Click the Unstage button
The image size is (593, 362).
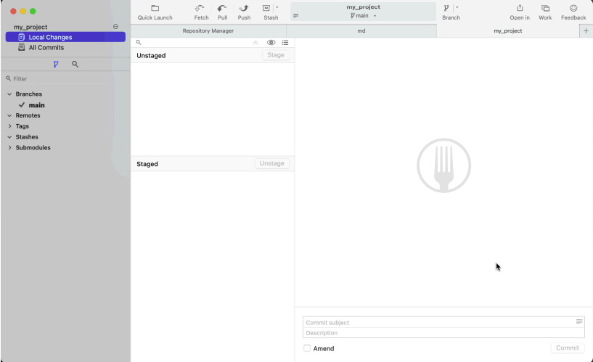tap(272, 164)
